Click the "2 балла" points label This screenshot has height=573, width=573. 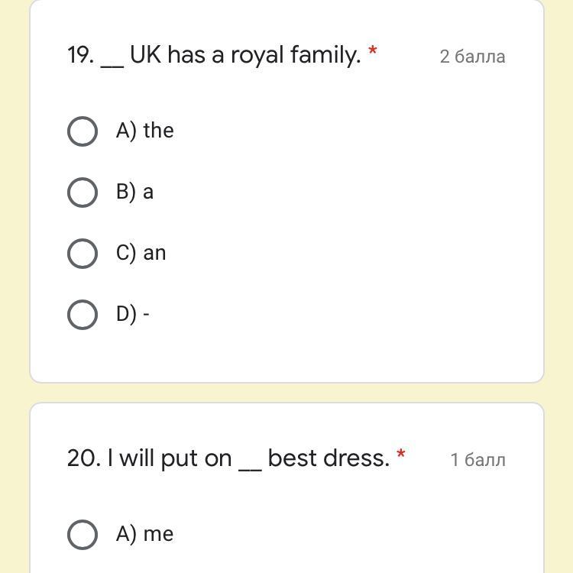point(472,57)
